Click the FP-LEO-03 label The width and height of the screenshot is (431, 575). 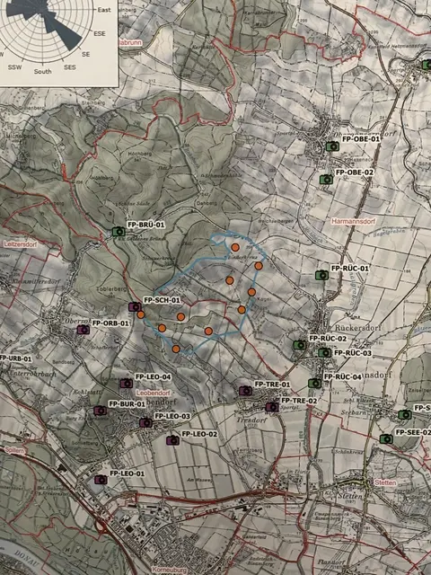point(172,416)
